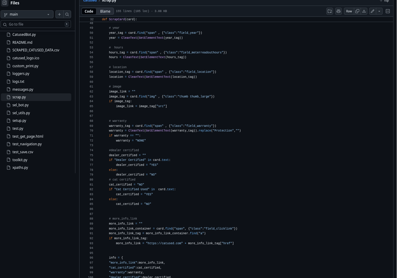397x278 pixels.
Task: Click the new folder sparkle icon
Action: (330, 11)
